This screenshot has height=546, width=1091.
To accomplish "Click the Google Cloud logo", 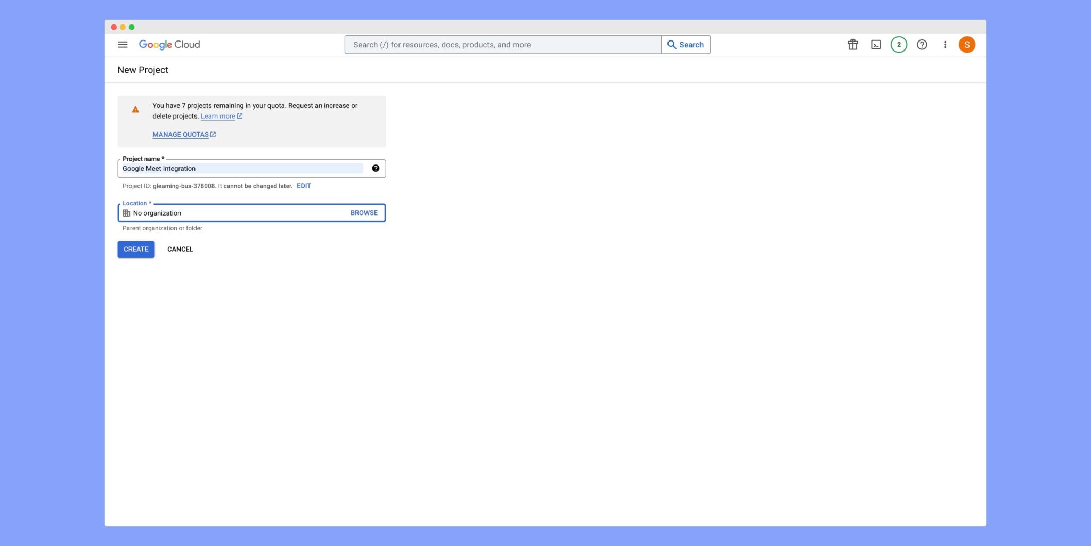I will click(169, 45).
